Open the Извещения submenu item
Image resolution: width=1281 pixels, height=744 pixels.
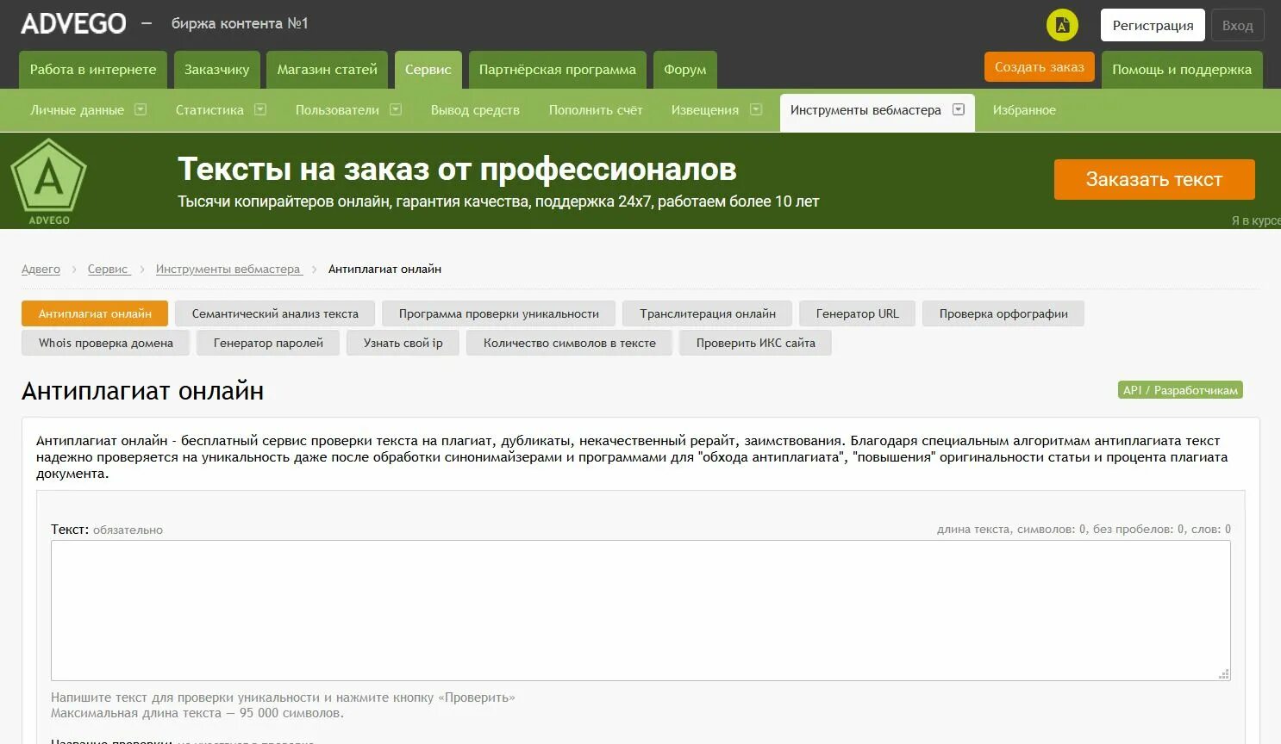[x=705, y=110]
